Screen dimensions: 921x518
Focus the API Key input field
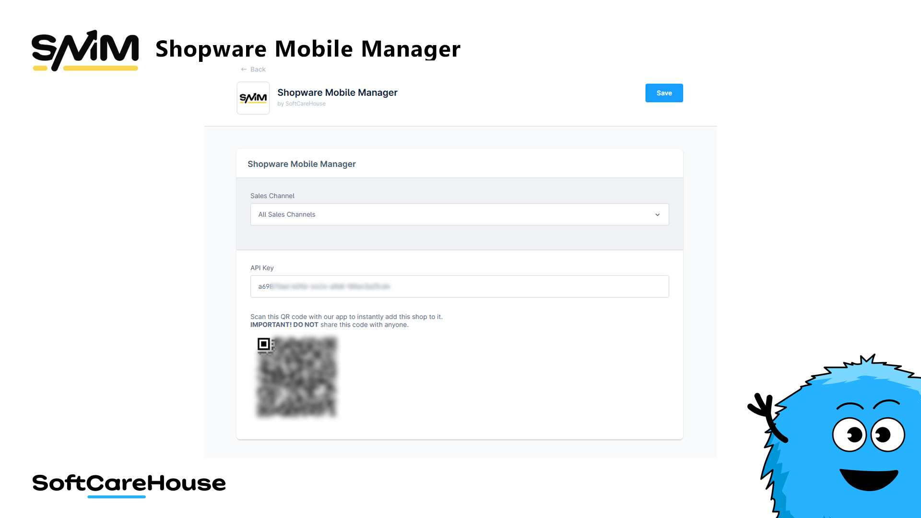pos(460,286)
